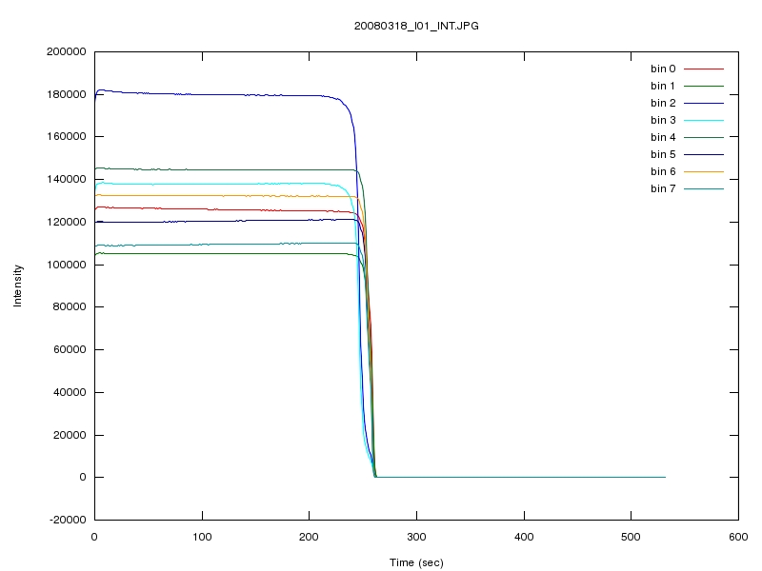The width and height of the screenshot is (762, 571).
Task: Click the 'bin 7' legend label
Action: click(x=663, y=188)
